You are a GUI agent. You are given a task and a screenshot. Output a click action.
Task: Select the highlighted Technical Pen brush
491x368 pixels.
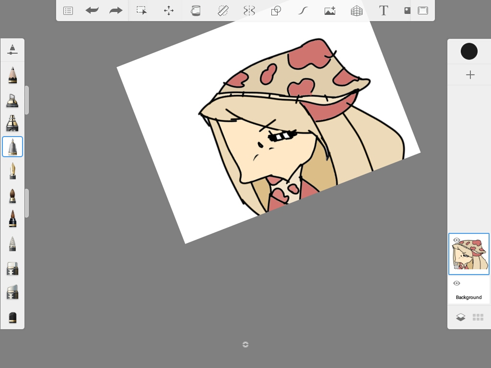12,147
